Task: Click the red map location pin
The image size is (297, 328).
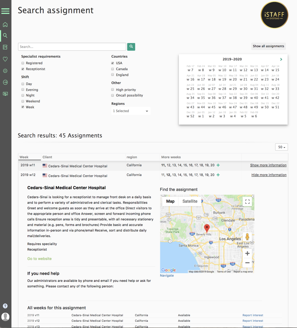Action: (207, 228)
